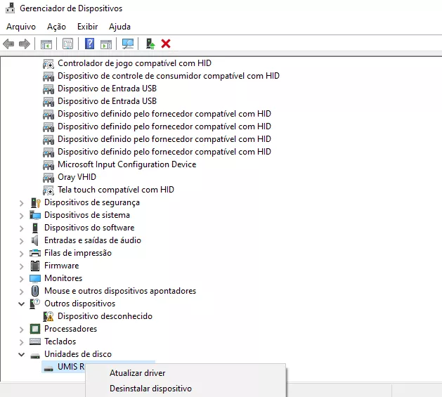This screenshot has width=442, height=397.
Task: Open the Ajuda menu
Action: [119, 27]
